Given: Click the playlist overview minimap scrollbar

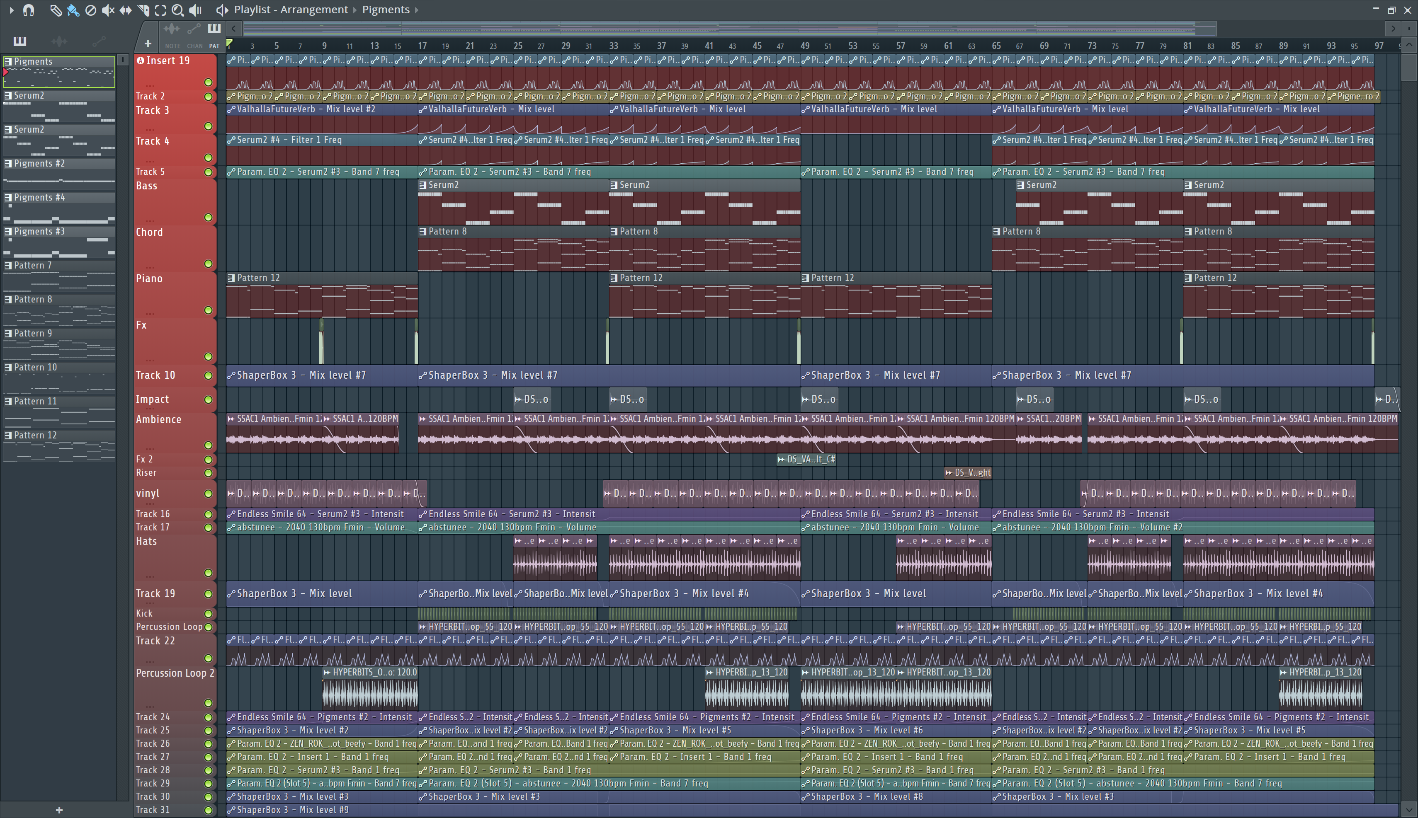Looking at the screenshot, I should [729, 28].
